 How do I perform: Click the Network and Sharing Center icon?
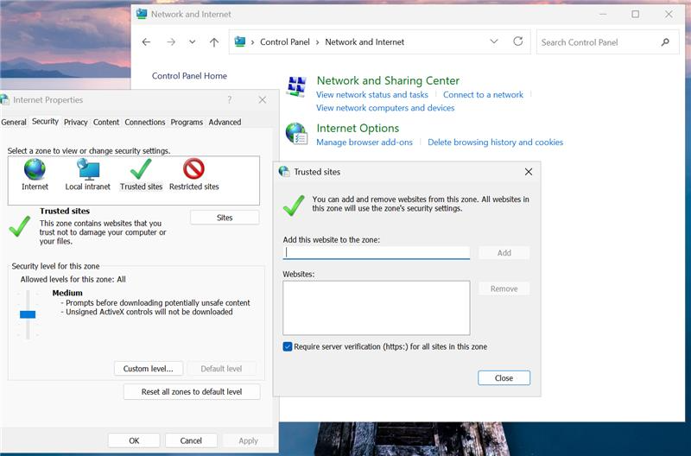coord(296,86)
